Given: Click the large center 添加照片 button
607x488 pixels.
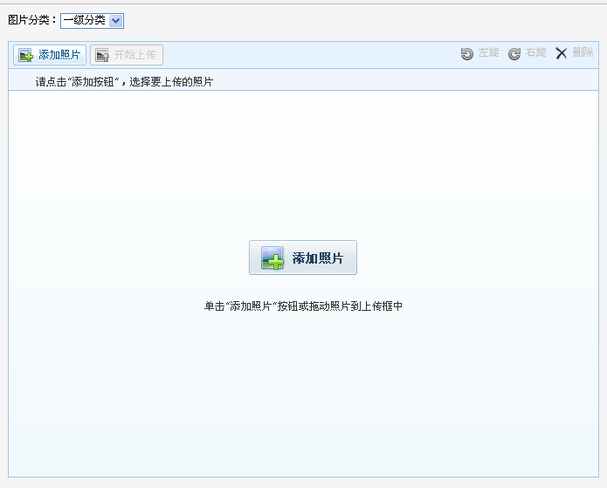Looking at the screenshot, I should click(x=303, y=258).
